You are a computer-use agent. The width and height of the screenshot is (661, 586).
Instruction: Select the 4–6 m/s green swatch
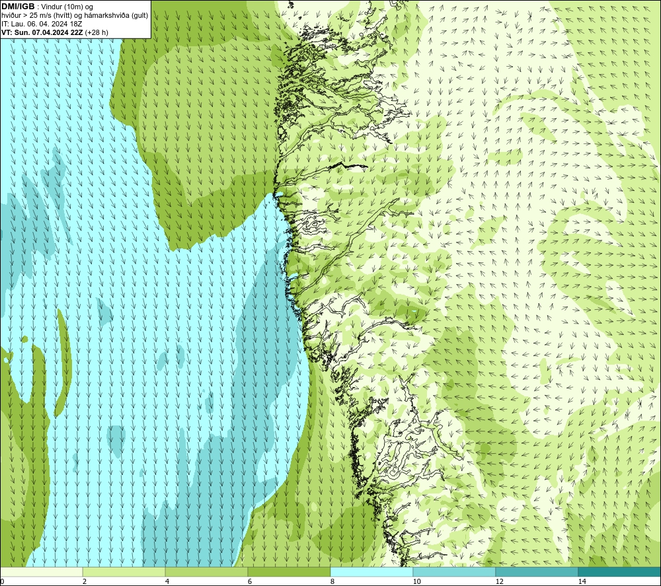(x=206, y=571)
